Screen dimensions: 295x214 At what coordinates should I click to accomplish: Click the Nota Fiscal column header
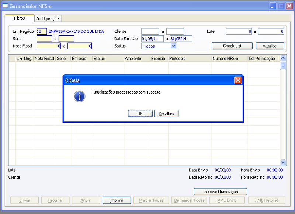(x=45, y=59)
